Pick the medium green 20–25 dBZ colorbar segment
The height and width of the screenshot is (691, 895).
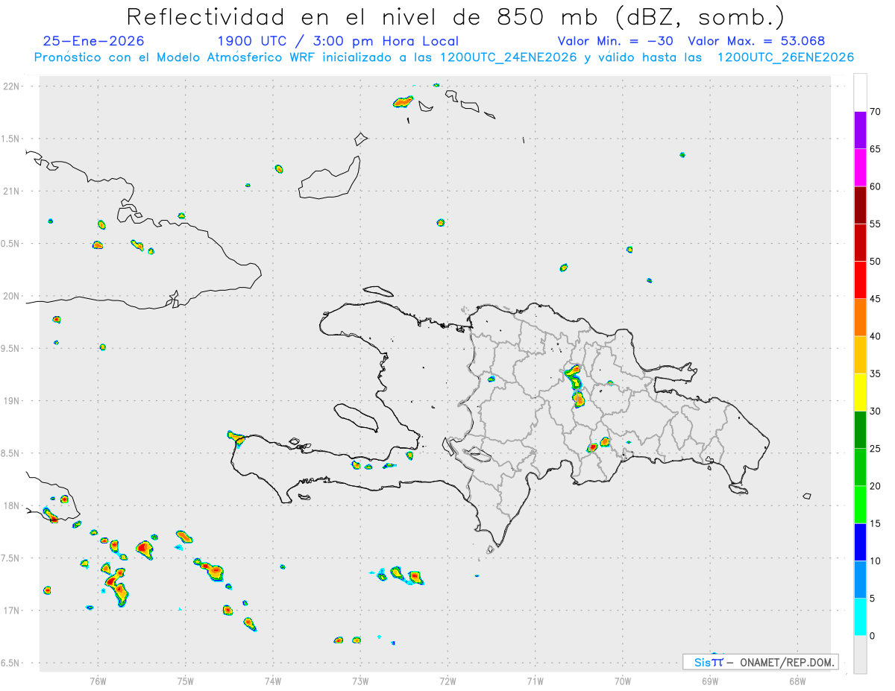(860, 467)
